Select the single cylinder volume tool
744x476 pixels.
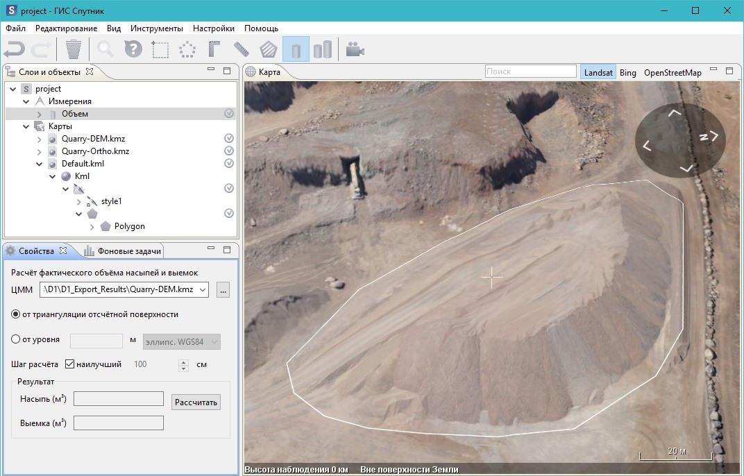(x=296, y=49)
